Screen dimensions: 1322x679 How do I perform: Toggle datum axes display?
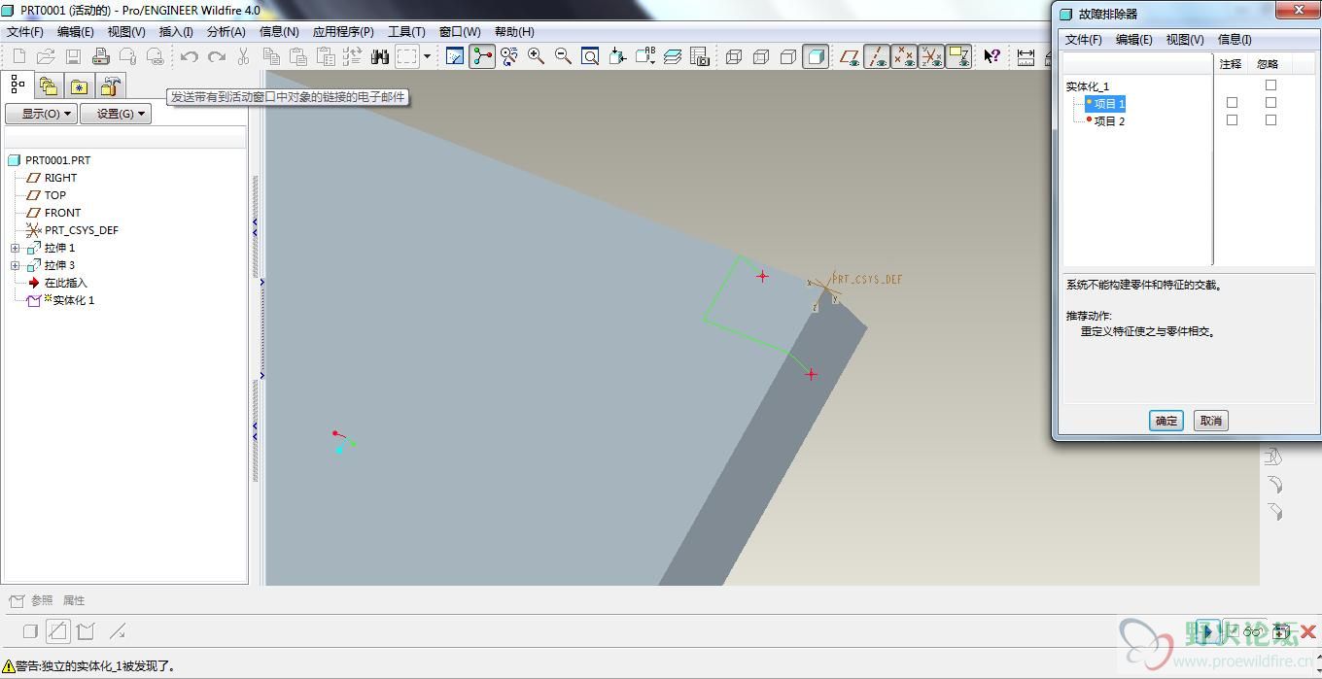tap(877, 56)
